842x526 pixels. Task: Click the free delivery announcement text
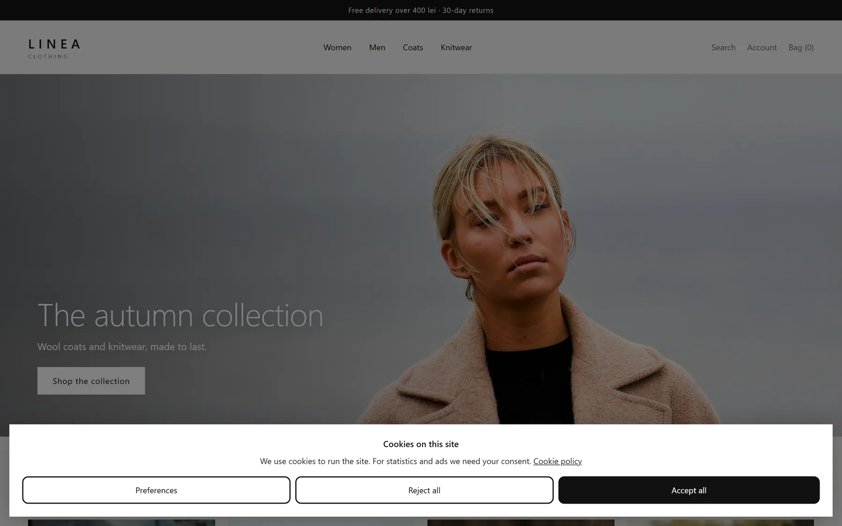[421, 10]
